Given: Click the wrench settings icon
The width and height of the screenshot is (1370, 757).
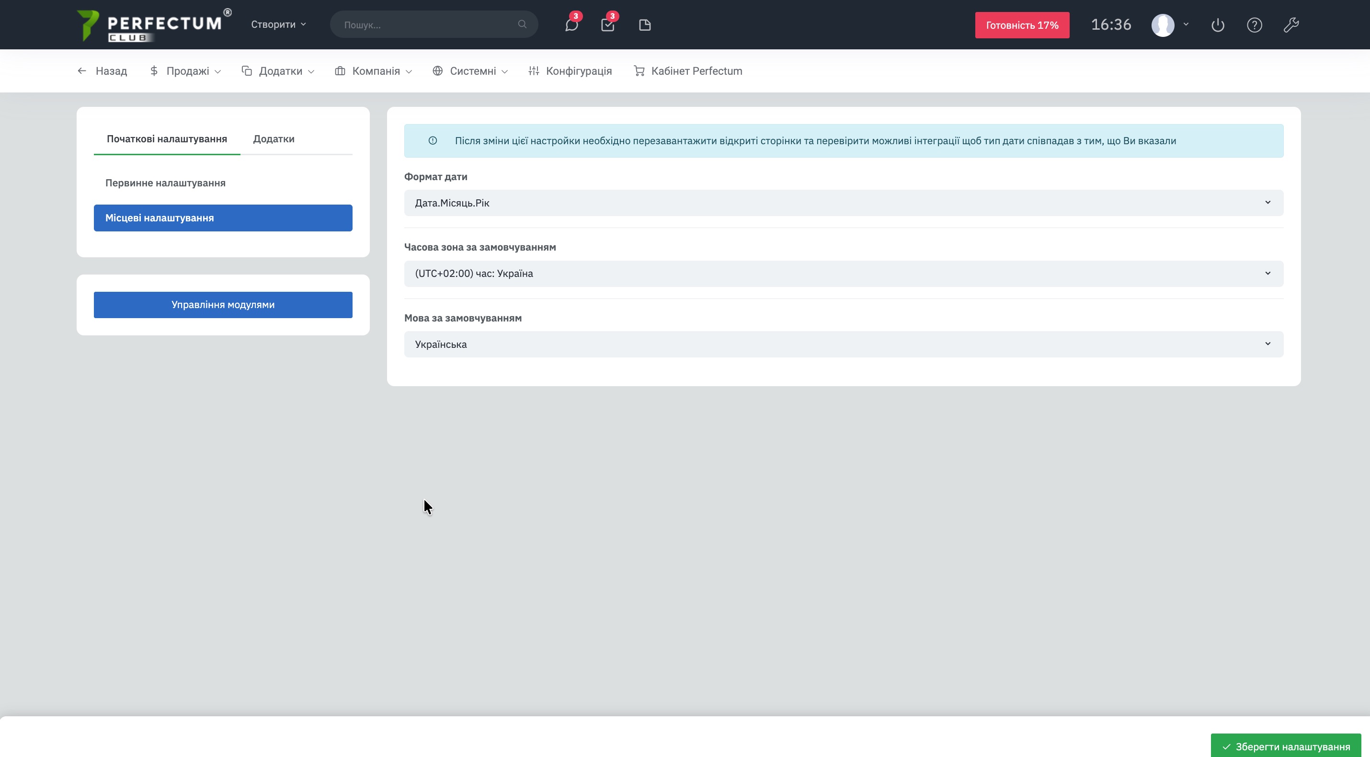Looking at the screenshot, I should [x=1291, y=25].
